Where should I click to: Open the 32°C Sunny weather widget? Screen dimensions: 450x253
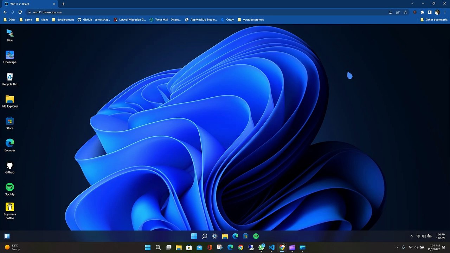(x=12, y=247)
